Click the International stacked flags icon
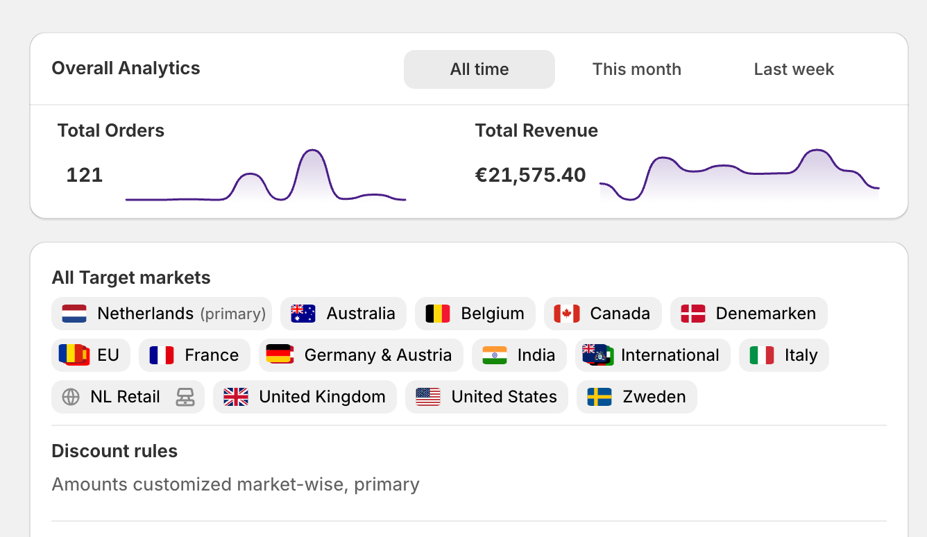This screenshot has width=927, height=537. click(x=598, y=355)
